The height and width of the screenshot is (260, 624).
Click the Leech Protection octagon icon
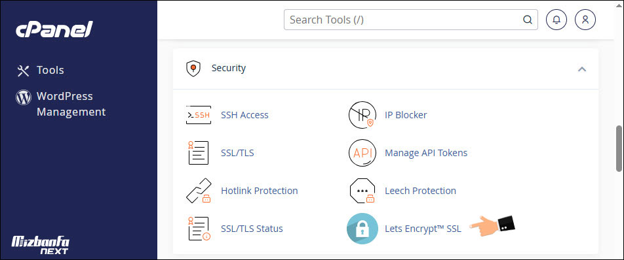tap(362, 191)
